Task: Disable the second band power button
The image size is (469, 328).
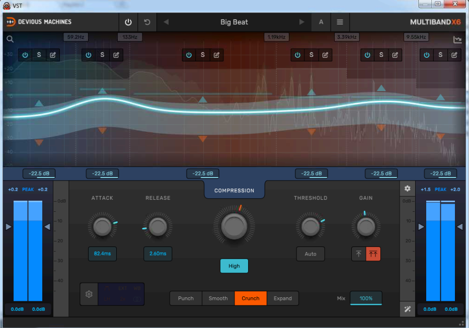Action: 89,55
